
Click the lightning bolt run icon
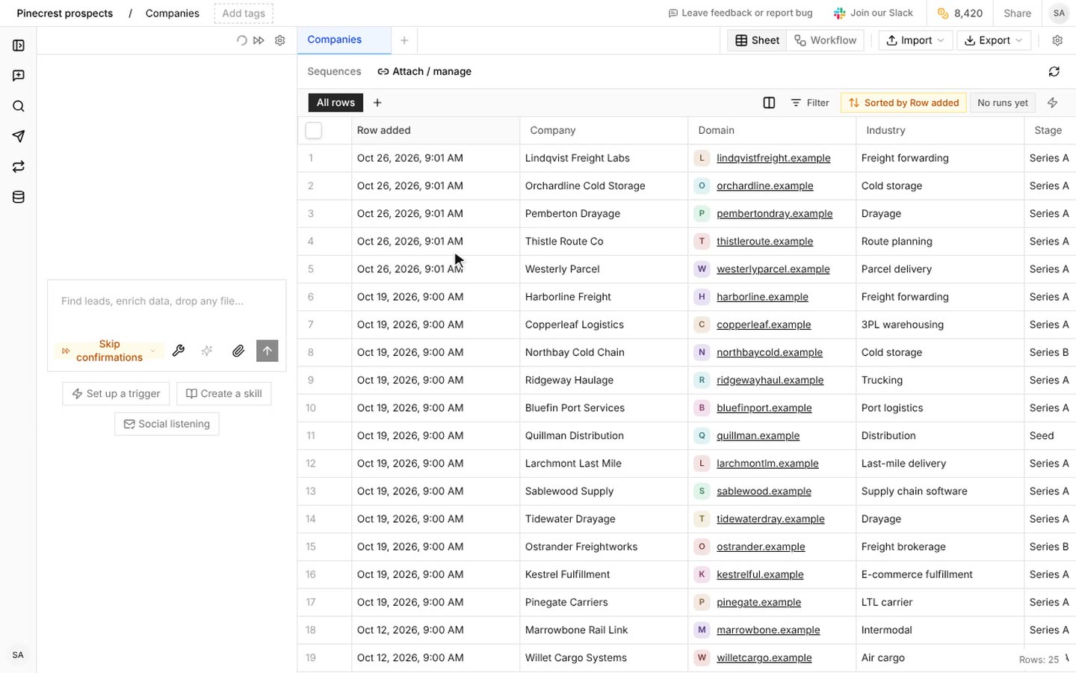(x=1052, y=102)
